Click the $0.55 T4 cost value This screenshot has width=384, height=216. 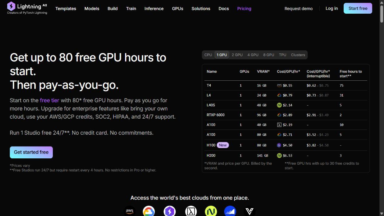(x=287, y=86)
